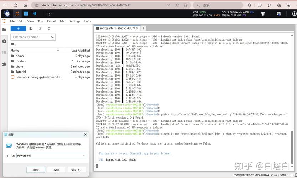Click the browser address bar URL
This screenshot has width=297, height=178.
pos(86,5)
